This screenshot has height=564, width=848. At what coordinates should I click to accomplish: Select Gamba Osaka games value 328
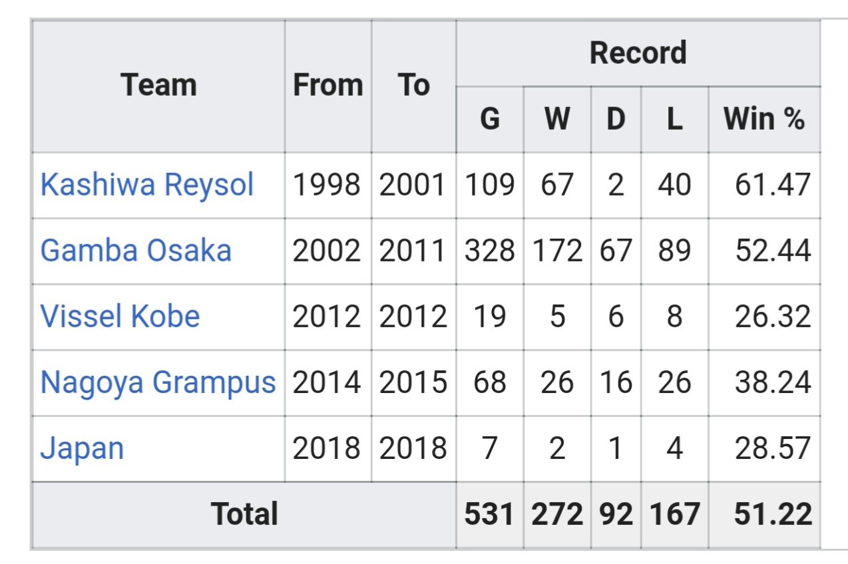490,250
